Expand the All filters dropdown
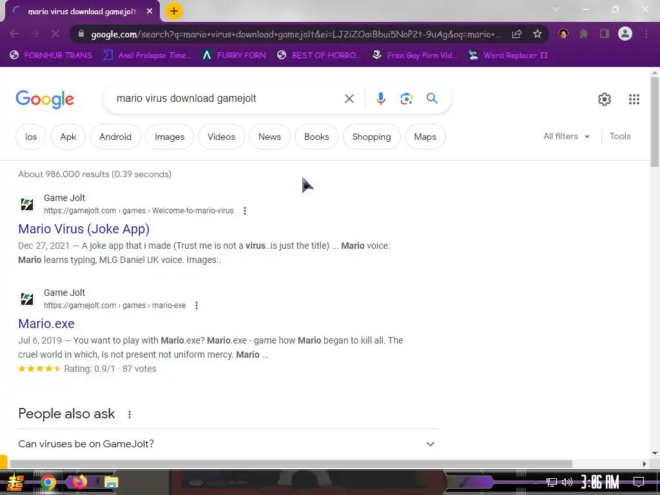The width and height of the screenshot is (660, 495). point(567,137)
